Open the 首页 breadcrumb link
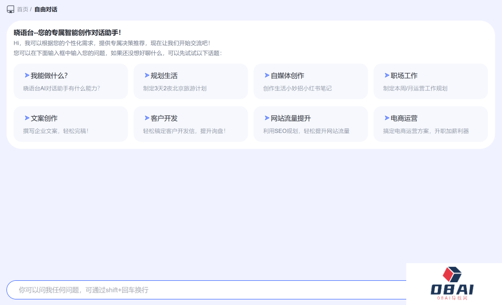502x305 pixels. (x=21, y=9)
